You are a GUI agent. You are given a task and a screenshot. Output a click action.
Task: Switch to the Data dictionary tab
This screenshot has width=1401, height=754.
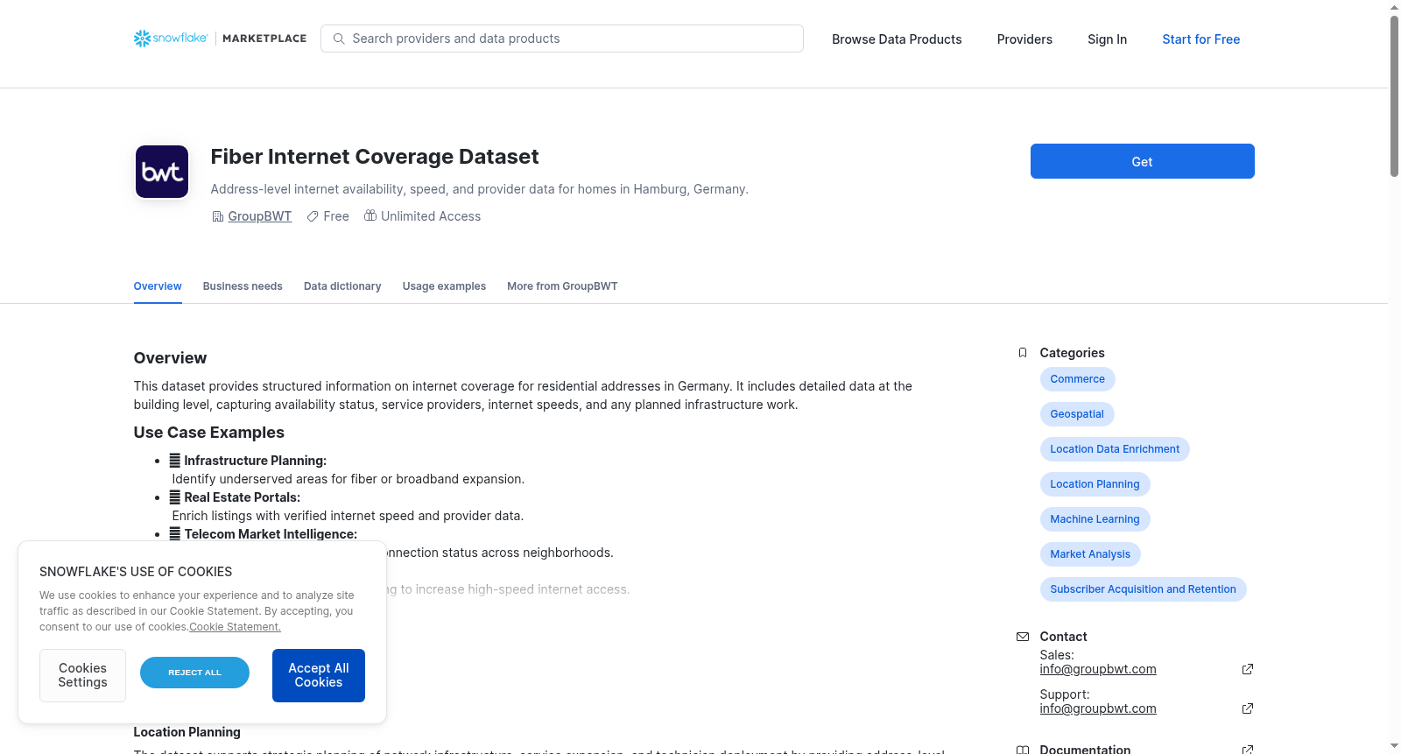[342, 286]
